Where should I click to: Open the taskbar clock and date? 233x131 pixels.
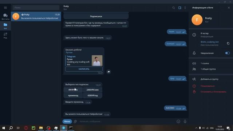pyautogui.click(x=220, y=128)
